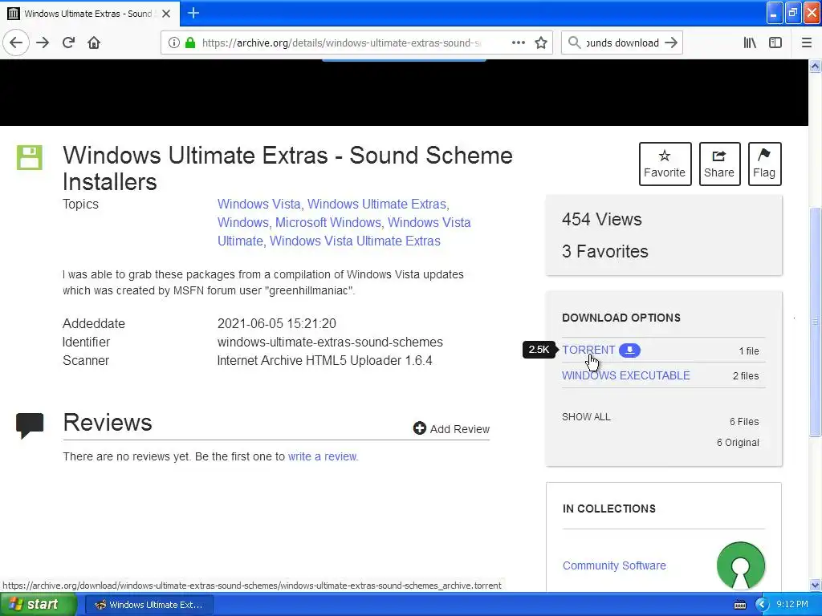
Task: Open the Windows Vista Ultimate Extras topic
Action: 355,241
